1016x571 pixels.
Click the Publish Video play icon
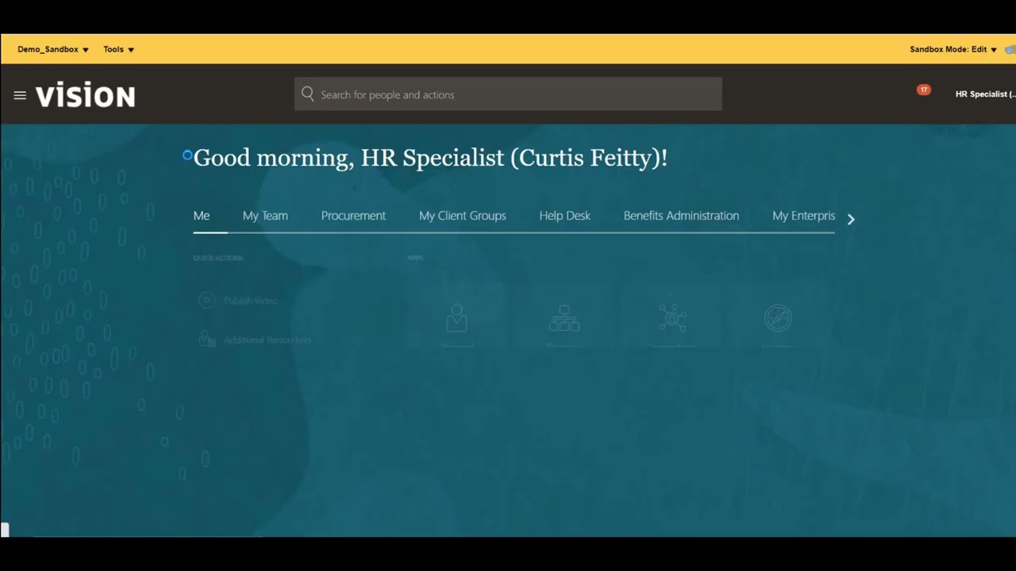tap(206, 301)
